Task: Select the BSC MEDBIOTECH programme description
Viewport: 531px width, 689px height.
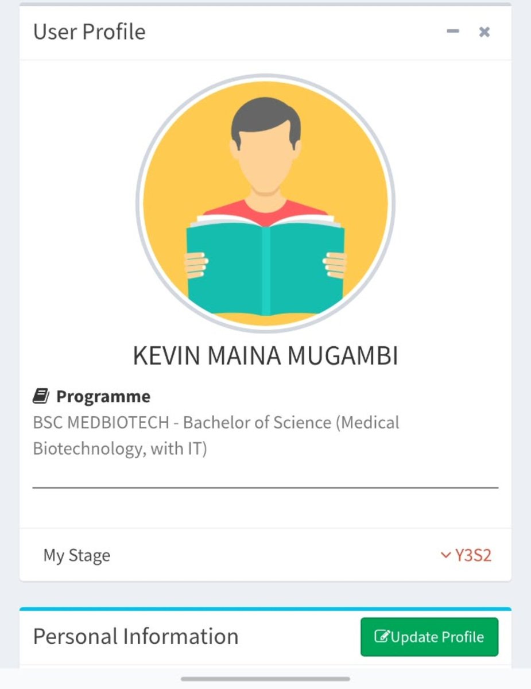Action: (x=216, y=435)
